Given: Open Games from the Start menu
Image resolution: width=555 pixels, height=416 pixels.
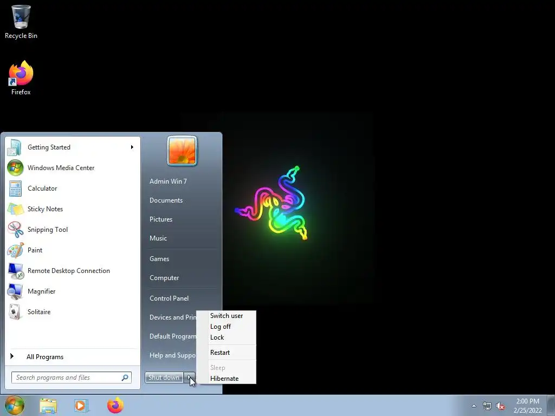Looking at the screenshot, I should point(159,259).
